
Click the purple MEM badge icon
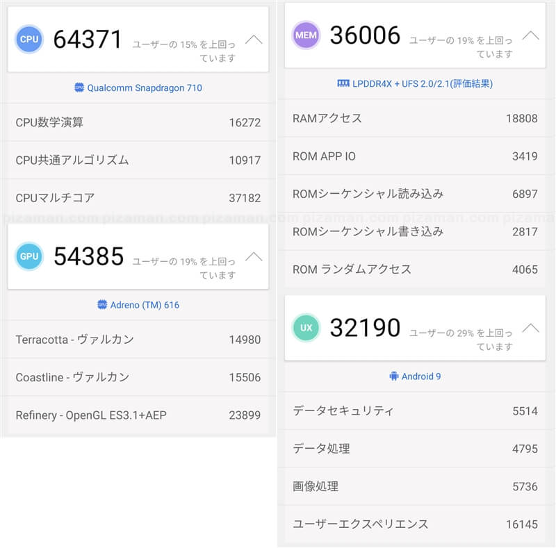coord(306,35)
